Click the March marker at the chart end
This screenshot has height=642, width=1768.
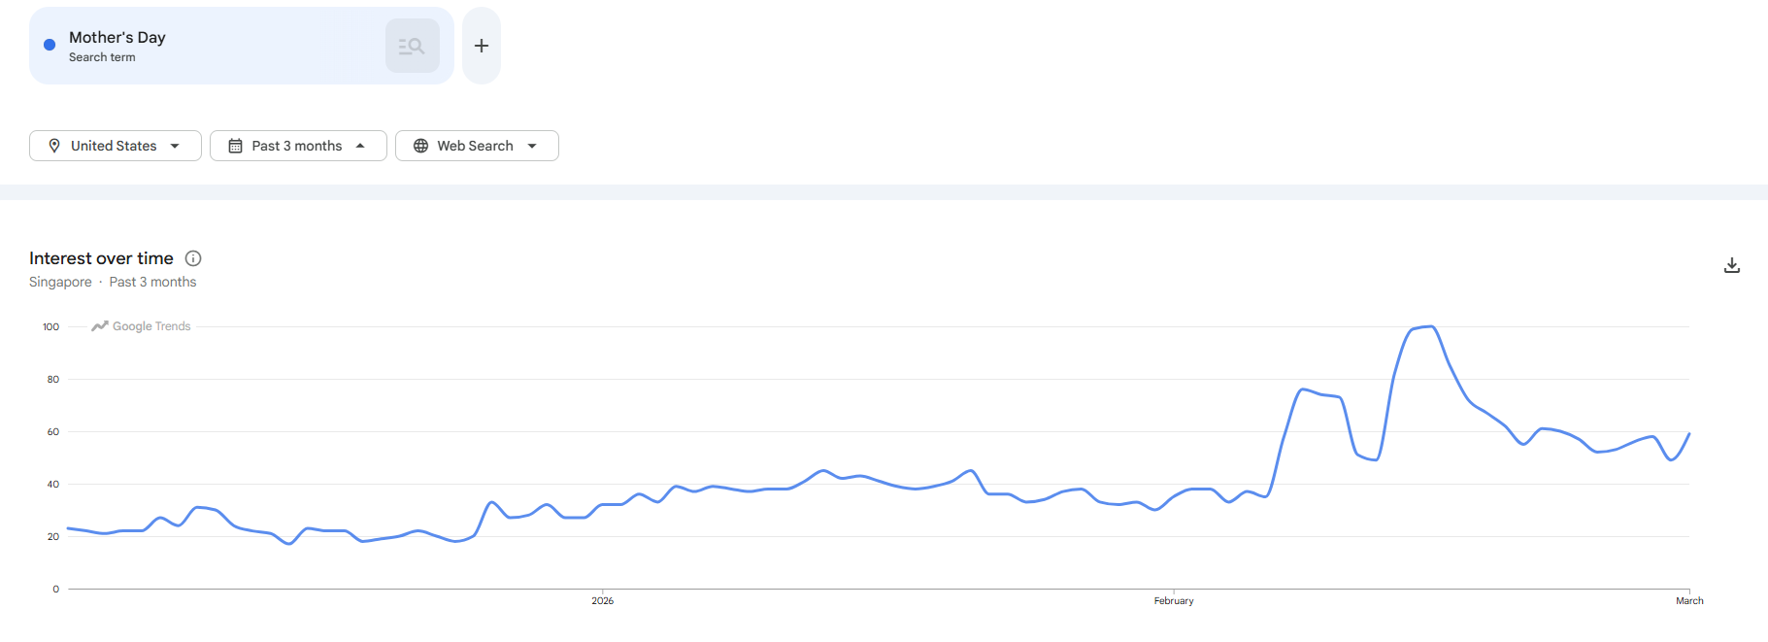coord(1688,600)
